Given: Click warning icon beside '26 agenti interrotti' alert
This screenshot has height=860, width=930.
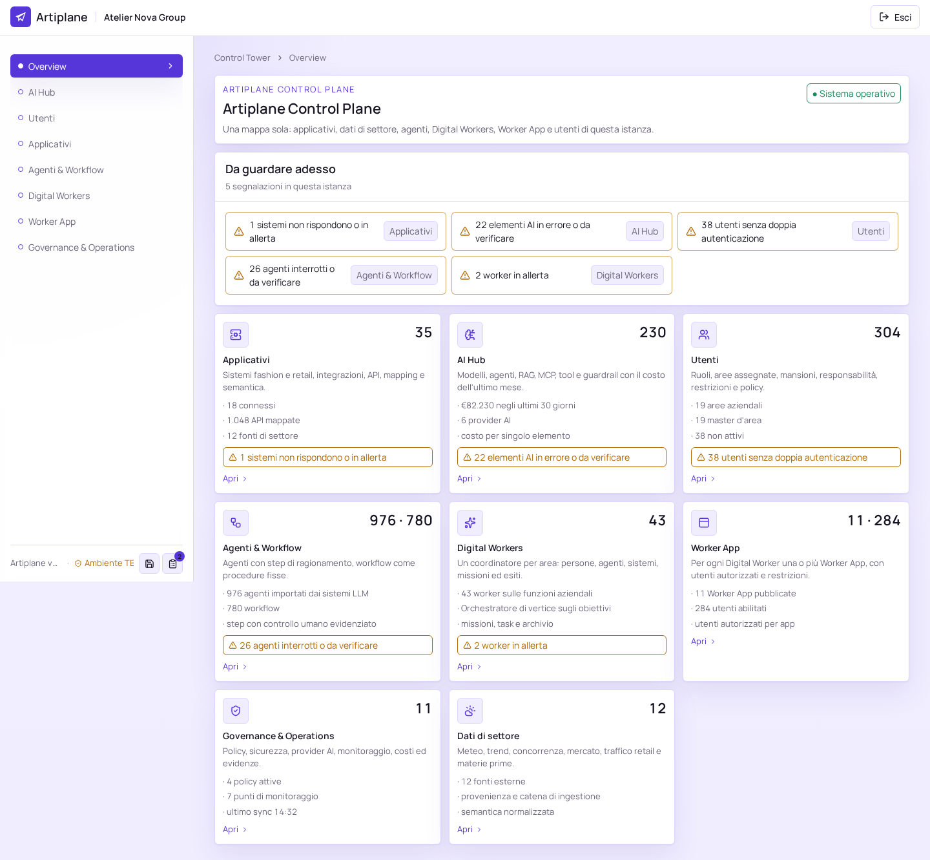Looking at the screenshot, I should click(x=239, y=275).
